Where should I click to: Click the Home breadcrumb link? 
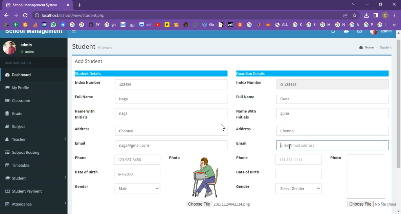tap(369, 47)
